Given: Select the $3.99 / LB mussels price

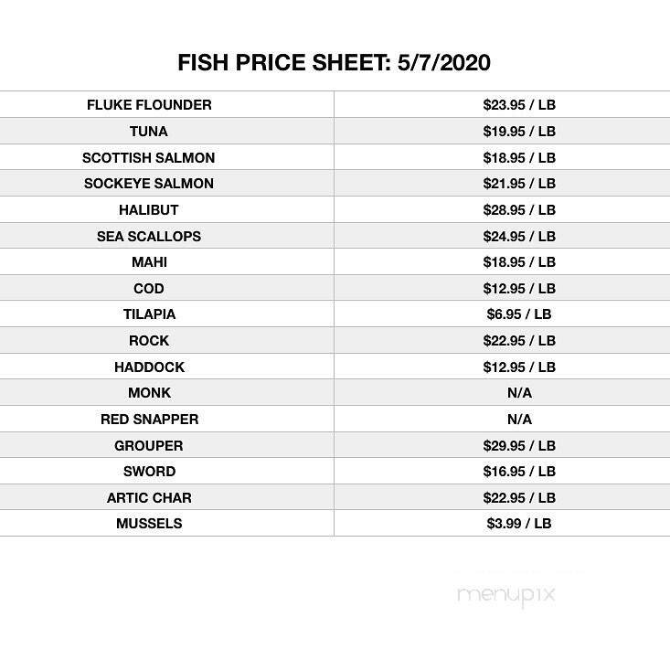Looking at the screenshot, I should pos(519,524).
